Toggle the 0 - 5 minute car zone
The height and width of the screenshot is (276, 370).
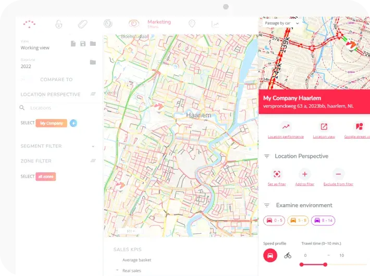(x=274, y=220)
